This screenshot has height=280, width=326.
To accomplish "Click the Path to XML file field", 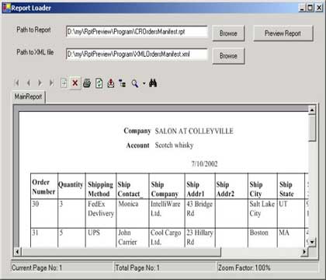I will [137, 54].
